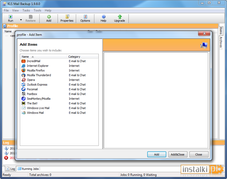
Task: Sort list by Name column header
Action: pos(44,57)
